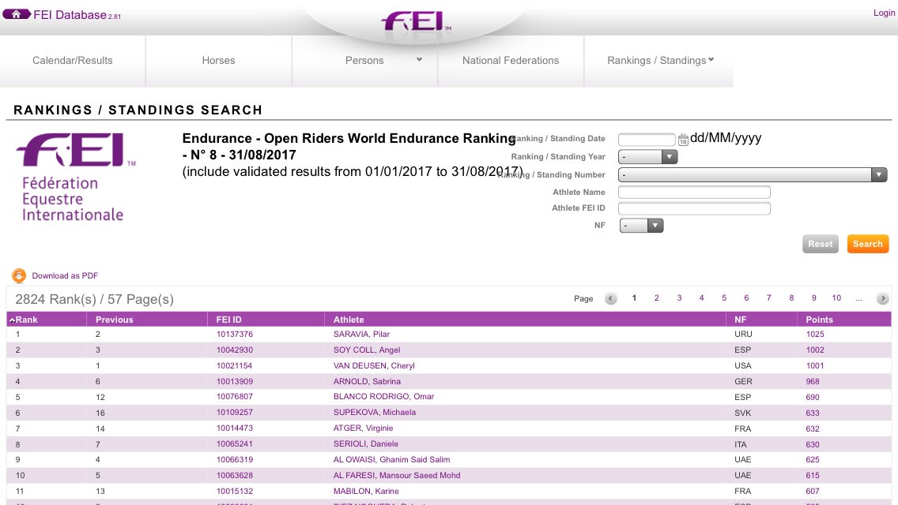Click the FEI logo at top center
Image resolution: width=898 pixels, height=505 pixels.
click(x=417, y=22)
